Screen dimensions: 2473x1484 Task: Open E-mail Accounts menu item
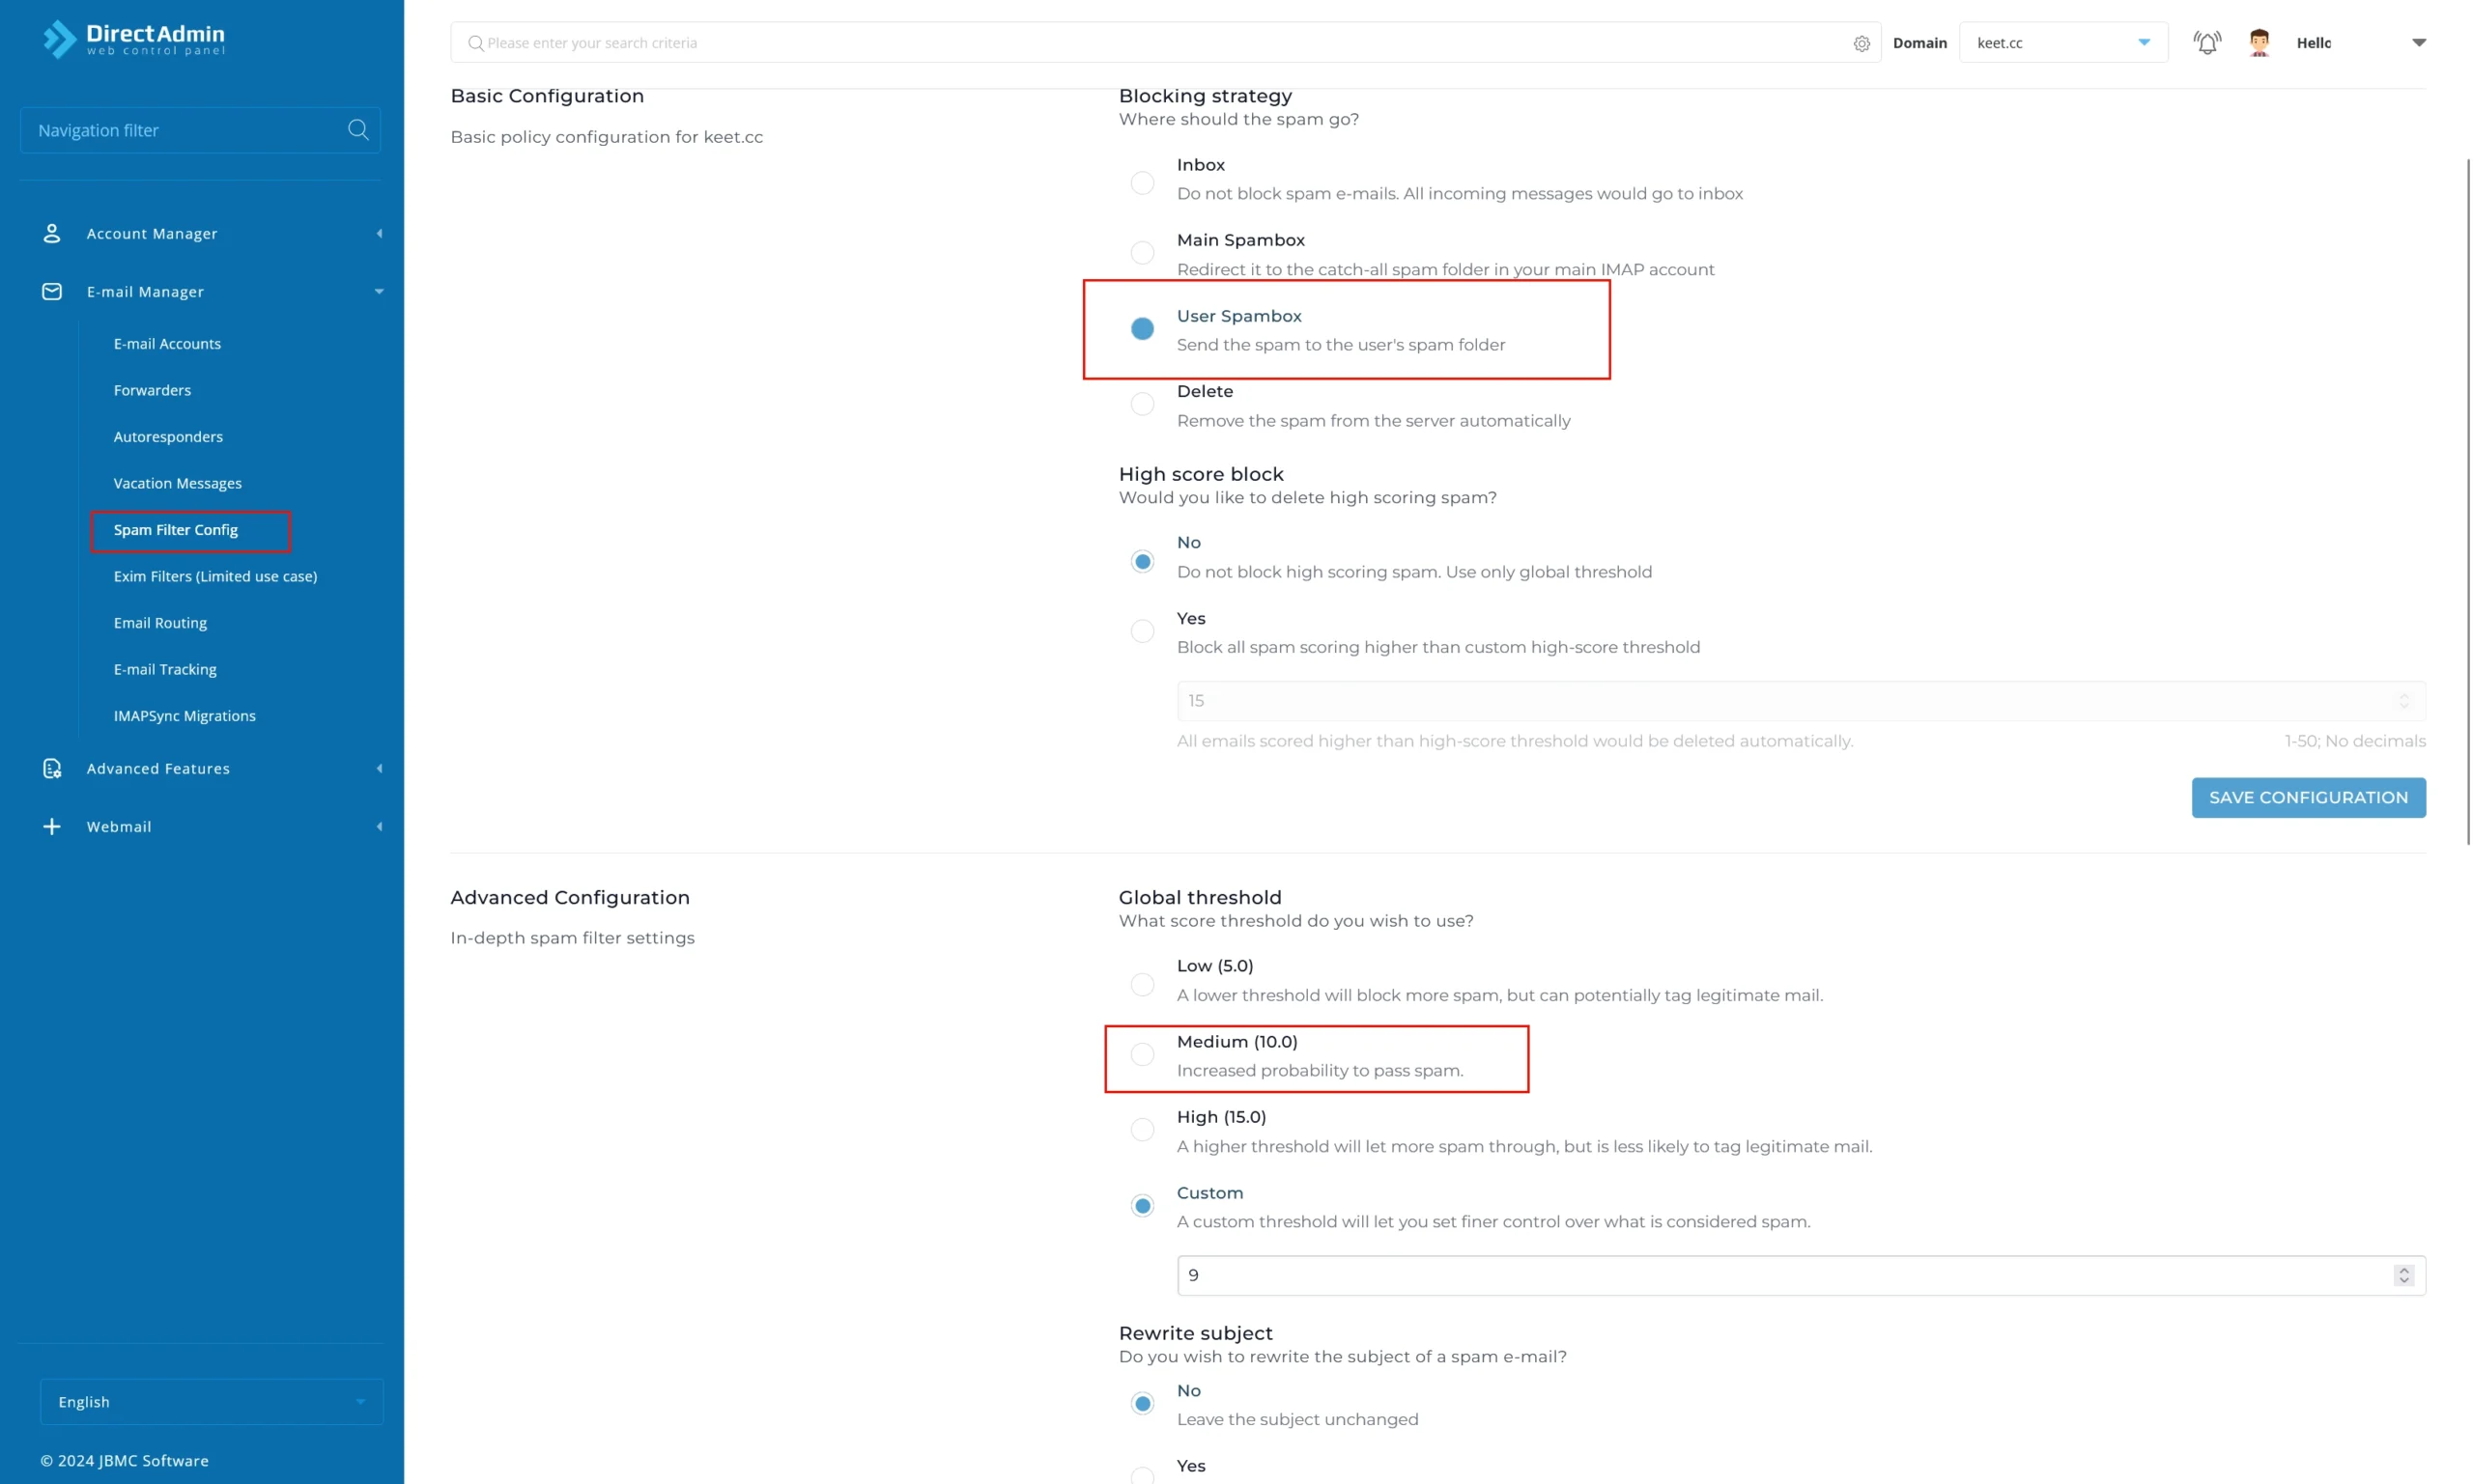[x=167, y=343]
